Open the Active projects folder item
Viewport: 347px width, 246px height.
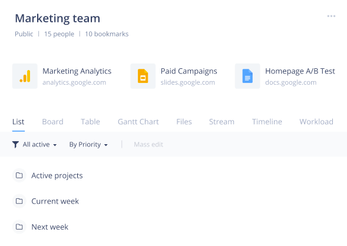point(57,175)
